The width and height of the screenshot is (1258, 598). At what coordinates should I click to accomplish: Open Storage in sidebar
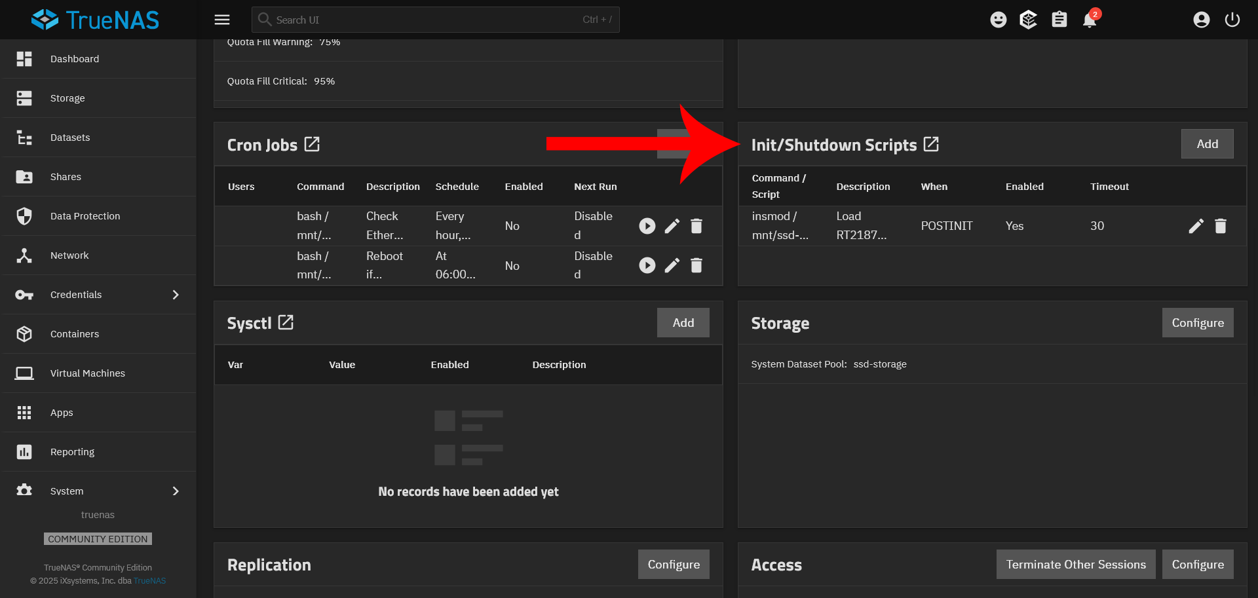click(x=100, y=98)
